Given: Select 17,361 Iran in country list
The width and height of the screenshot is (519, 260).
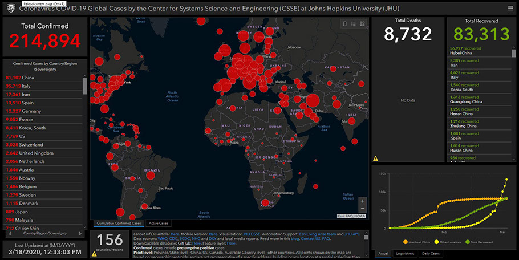Looking at the screenshot, I should click(x=42, y=94).
